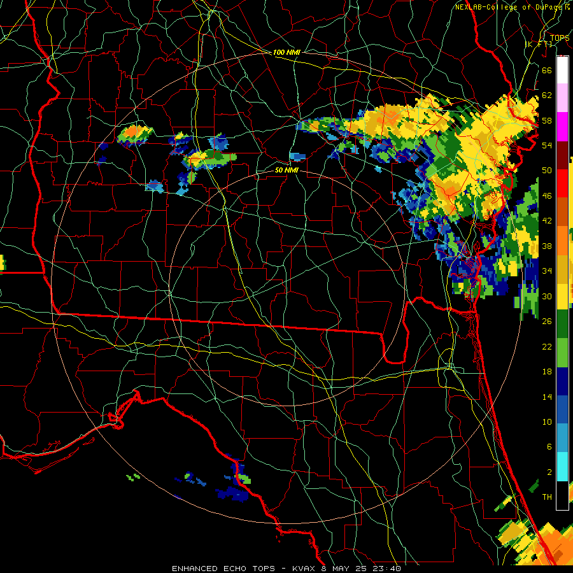Click the 18 legend value
Viewport: 573px width, 573px height.
(x=547, y=372)
